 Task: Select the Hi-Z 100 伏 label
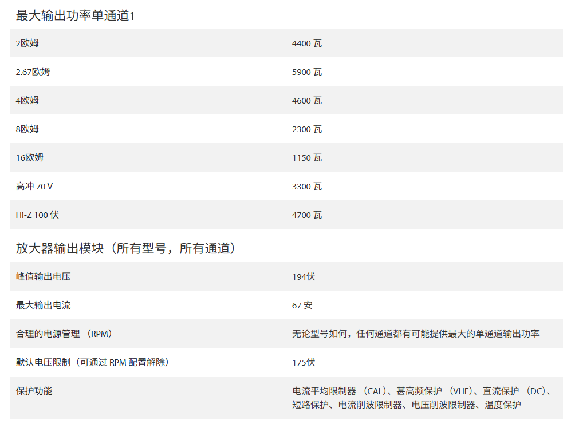click(37, 215)
